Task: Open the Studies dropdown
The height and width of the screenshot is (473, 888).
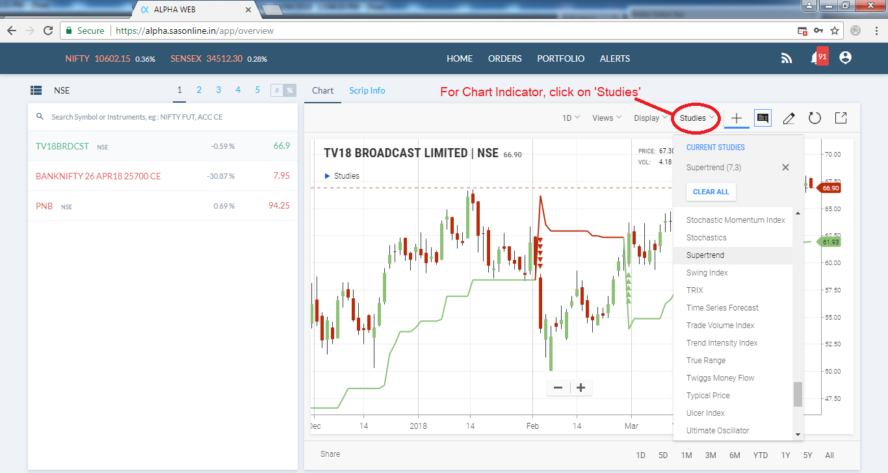Action: (x=698, y=118)
